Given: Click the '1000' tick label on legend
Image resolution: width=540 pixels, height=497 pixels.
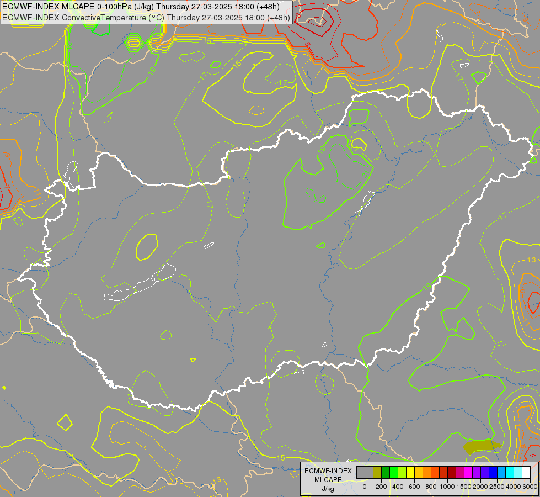Looking at the screenshot, I should click(x=448, y=487).
